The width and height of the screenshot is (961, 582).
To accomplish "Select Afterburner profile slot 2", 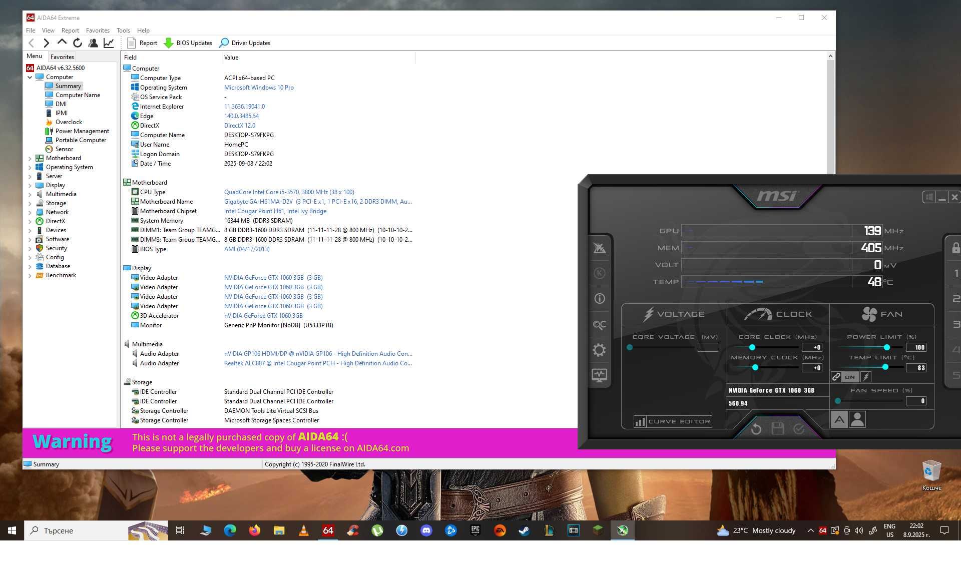I will [x=955, y=299].
